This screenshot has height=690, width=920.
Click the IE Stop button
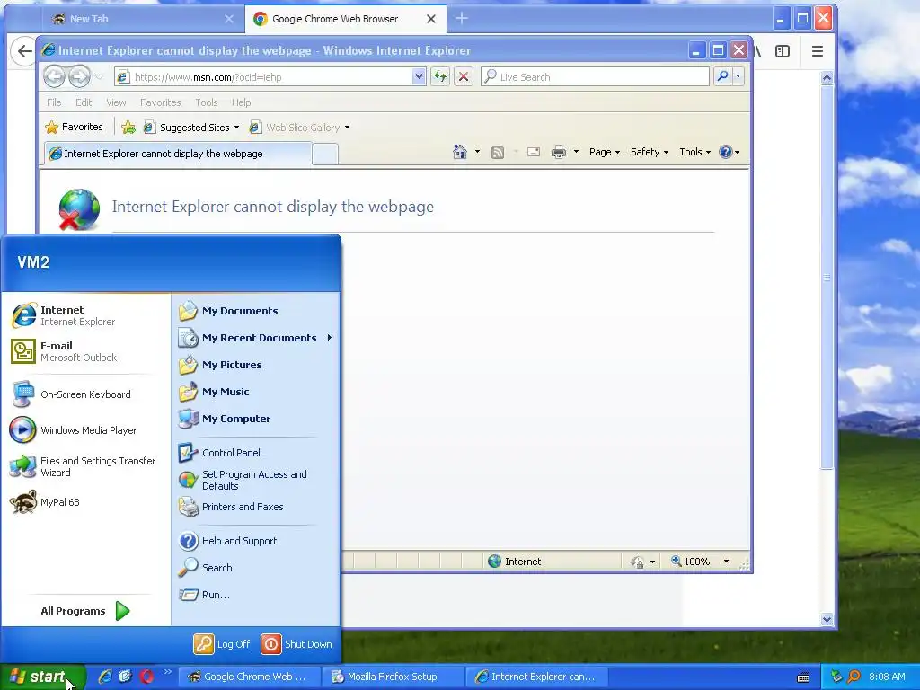pos(464,77)
